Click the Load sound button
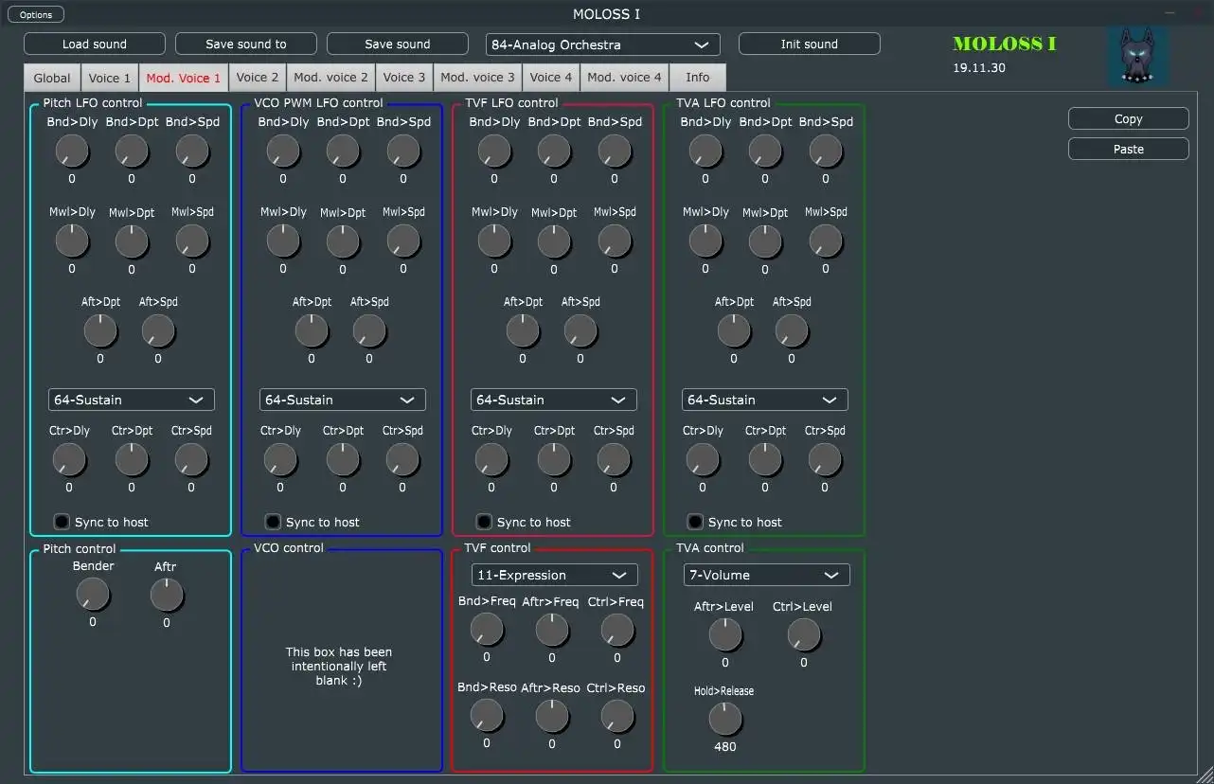The image size is (1214, 784). (95, 44)
